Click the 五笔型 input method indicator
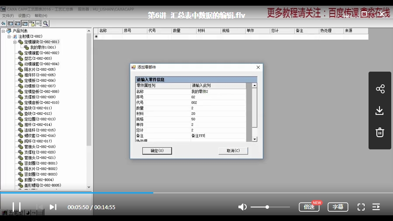Image resolution: width=393 pixels, height=221 pixels. pyautogui.click(x=16, y=213)
